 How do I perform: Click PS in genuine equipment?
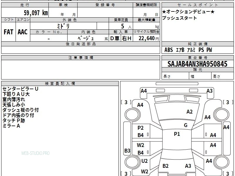pyautogui.click(x=201, y=50)
